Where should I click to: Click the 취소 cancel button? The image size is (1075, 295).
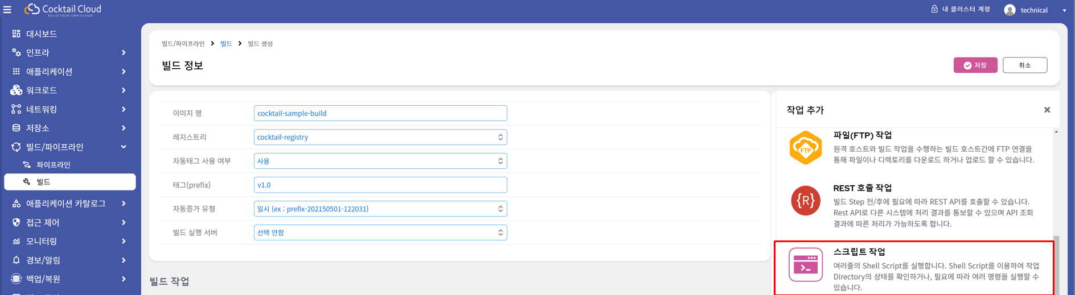tap(1024, 65)
